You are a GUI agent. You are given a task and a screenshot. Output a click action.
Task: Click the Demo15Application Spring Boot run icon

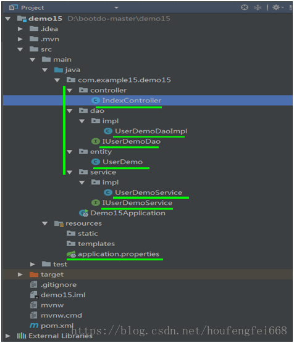pyautogui.click(x=83, y=213)
